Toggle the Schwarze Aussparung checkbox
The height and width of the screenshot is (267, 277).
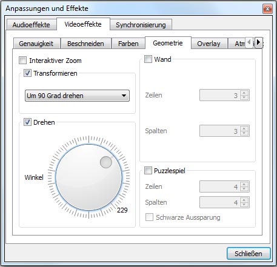pos(149,217)
